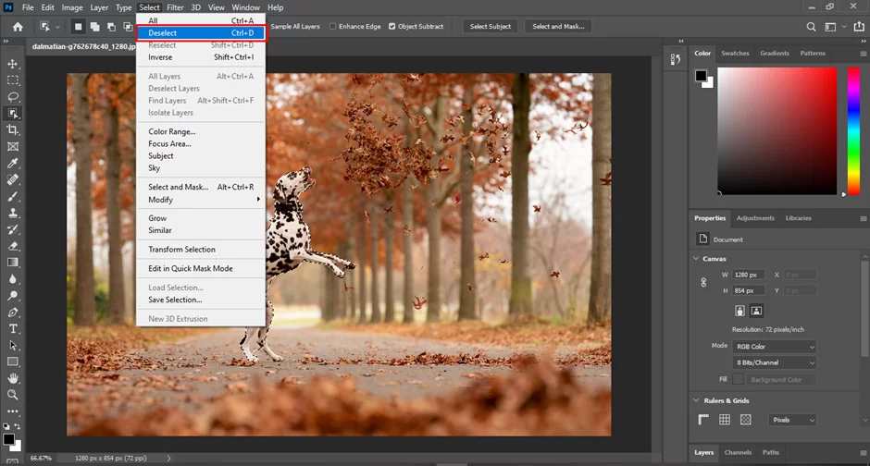Click the Select Subject button
870x466 pixels.
pyautogui.click(x=490, y=26)
